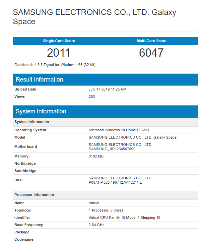Click the Result Information section header
This screenshot has height=245, width=203.
point(105,80)
